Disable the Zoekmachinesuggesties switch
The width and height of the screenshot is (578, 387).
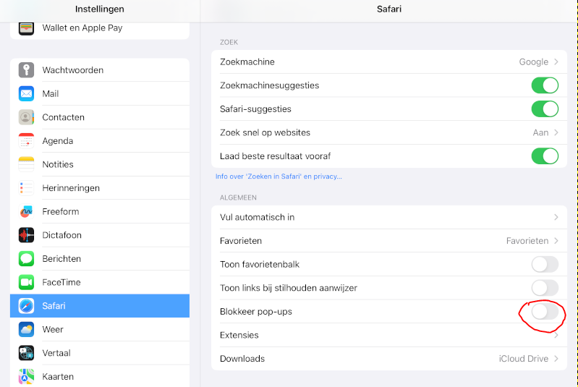[x=545, y=85]
